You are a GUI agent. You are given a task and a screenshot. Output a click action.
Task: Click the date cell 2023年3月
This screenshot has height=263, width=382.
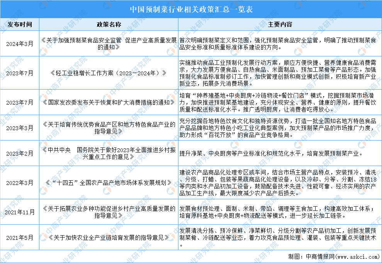(20, 128)
